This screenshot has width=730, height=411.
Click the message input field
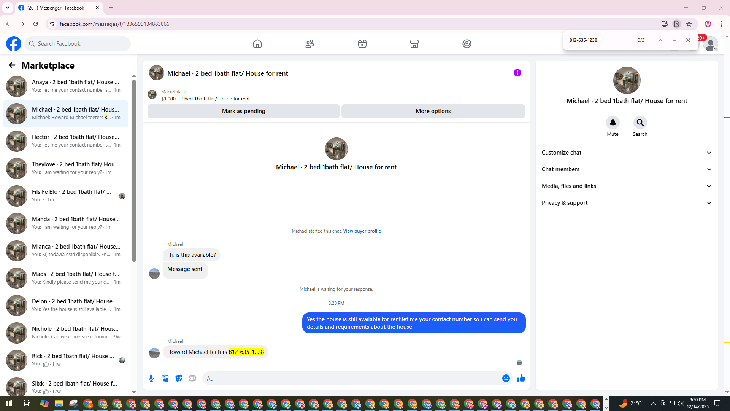point(350,378)
